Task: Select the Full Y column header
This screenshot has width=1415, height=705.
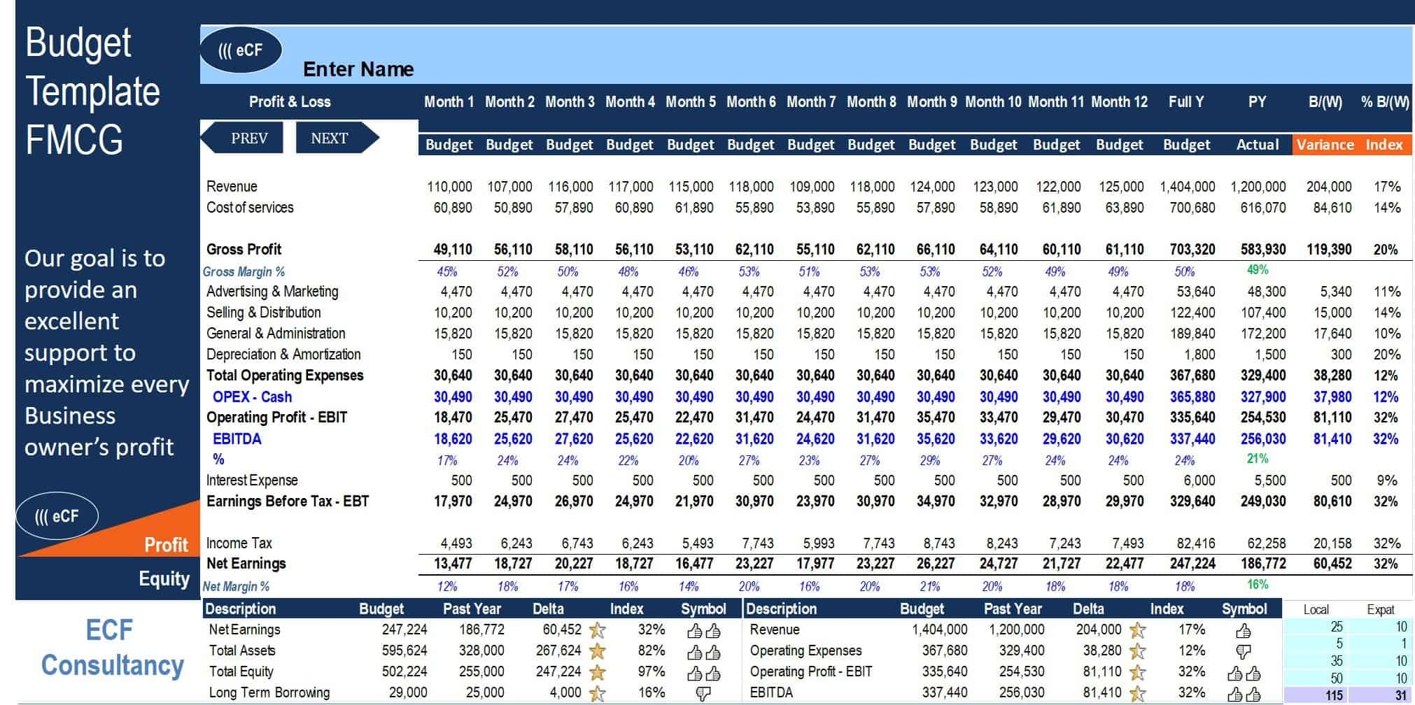Action: tap(1186, 102)
